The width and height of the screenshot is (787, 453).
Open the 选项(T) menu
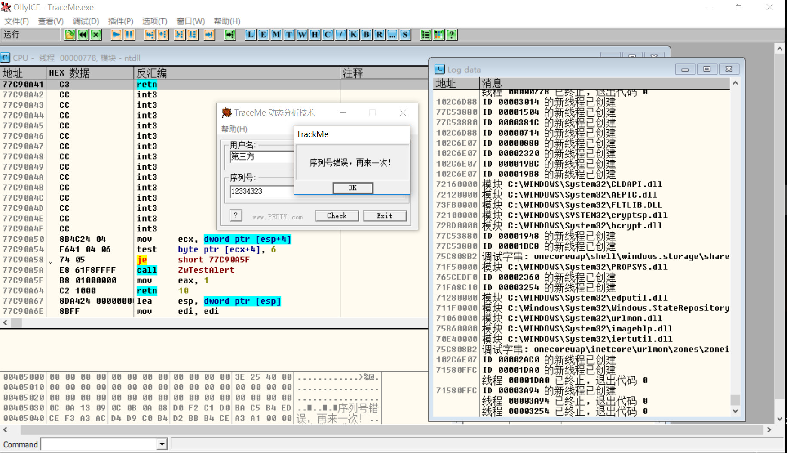[155, 21]
